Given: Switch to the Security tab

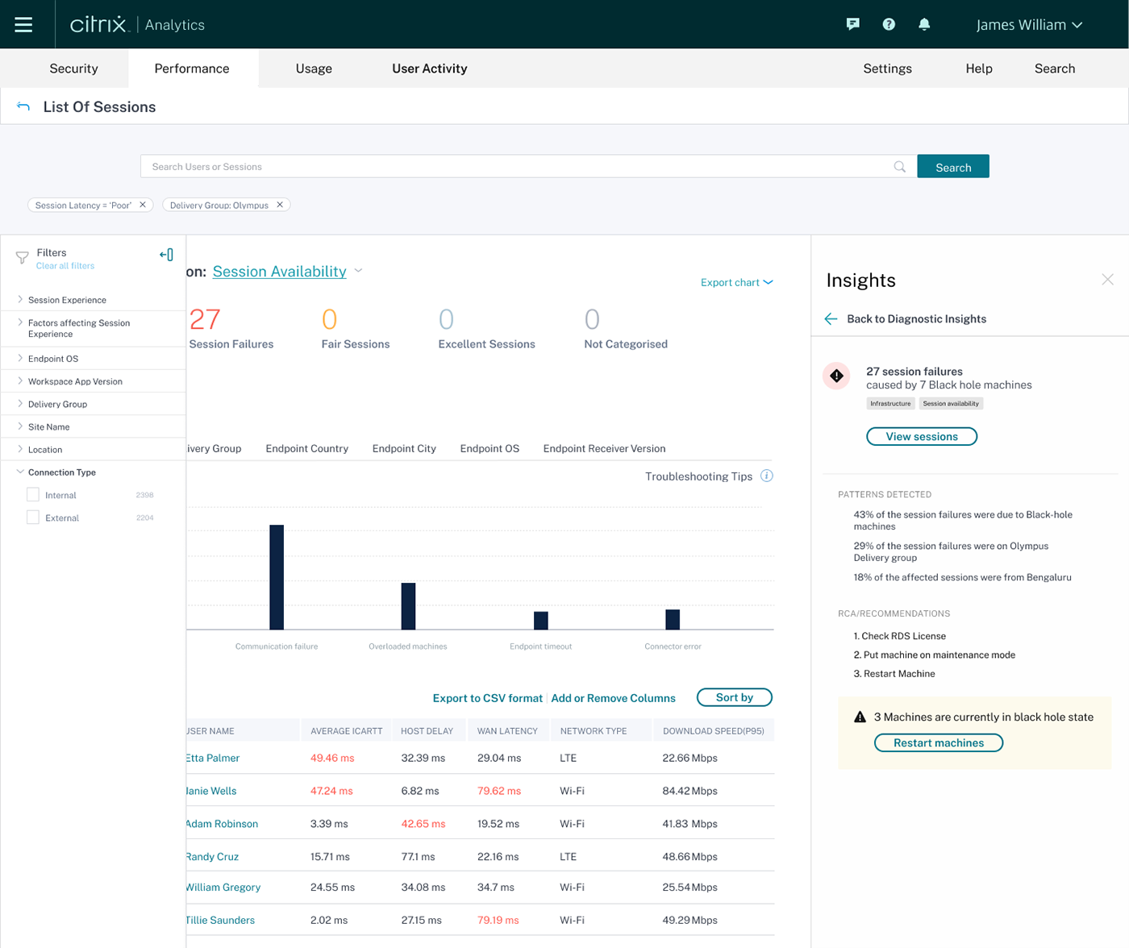Looking at the screenshot, I should click(73, 69).
